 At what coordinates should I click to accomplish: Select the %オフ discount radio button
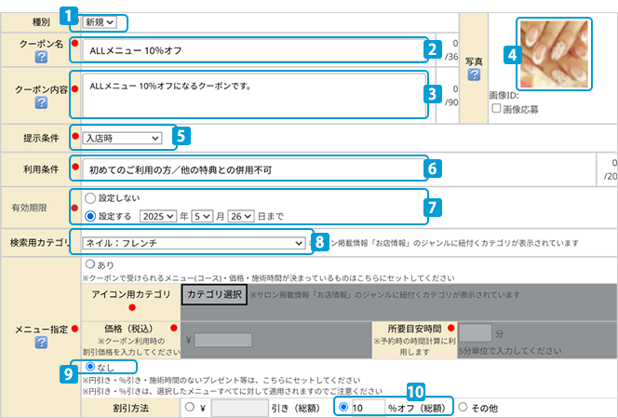coord(344,407)
